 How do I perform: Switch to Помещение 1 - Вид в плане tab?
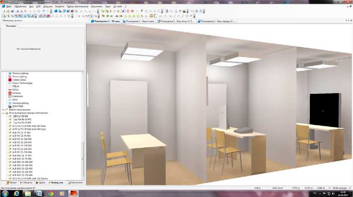(140, 21)
